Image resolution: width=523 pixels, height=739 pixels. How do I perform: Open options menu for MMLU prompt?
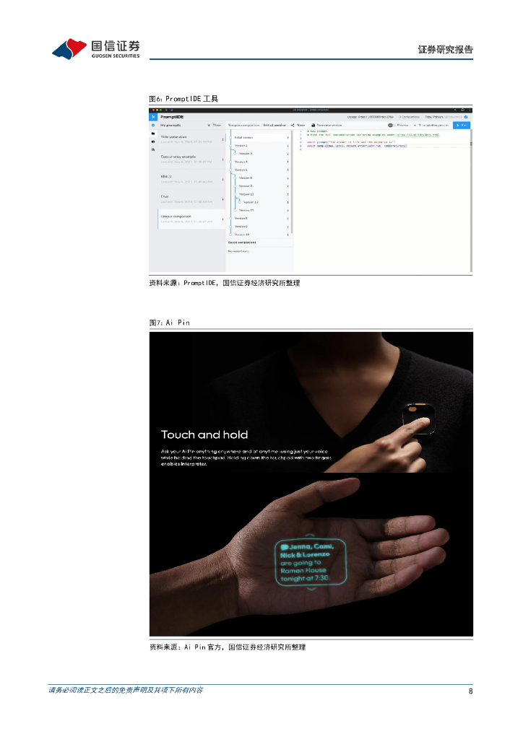pos(222,179)
